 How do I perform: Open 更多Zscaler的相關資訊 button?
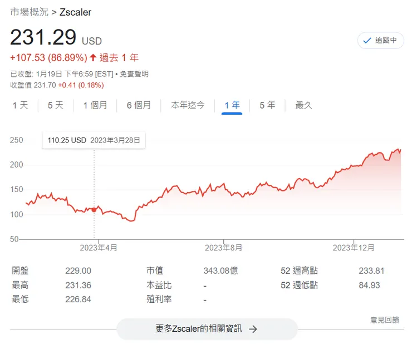pyautogui.click(x=207, y=329)
